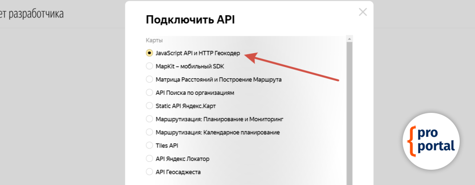Click the API Геосаджеста label text
Image resolution: width=475 pixels, height=185 pixels.
tap(178, 172)
